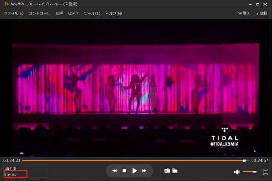Open the ファイル(F) menu
272x181 pixels.
click(14, 13)
